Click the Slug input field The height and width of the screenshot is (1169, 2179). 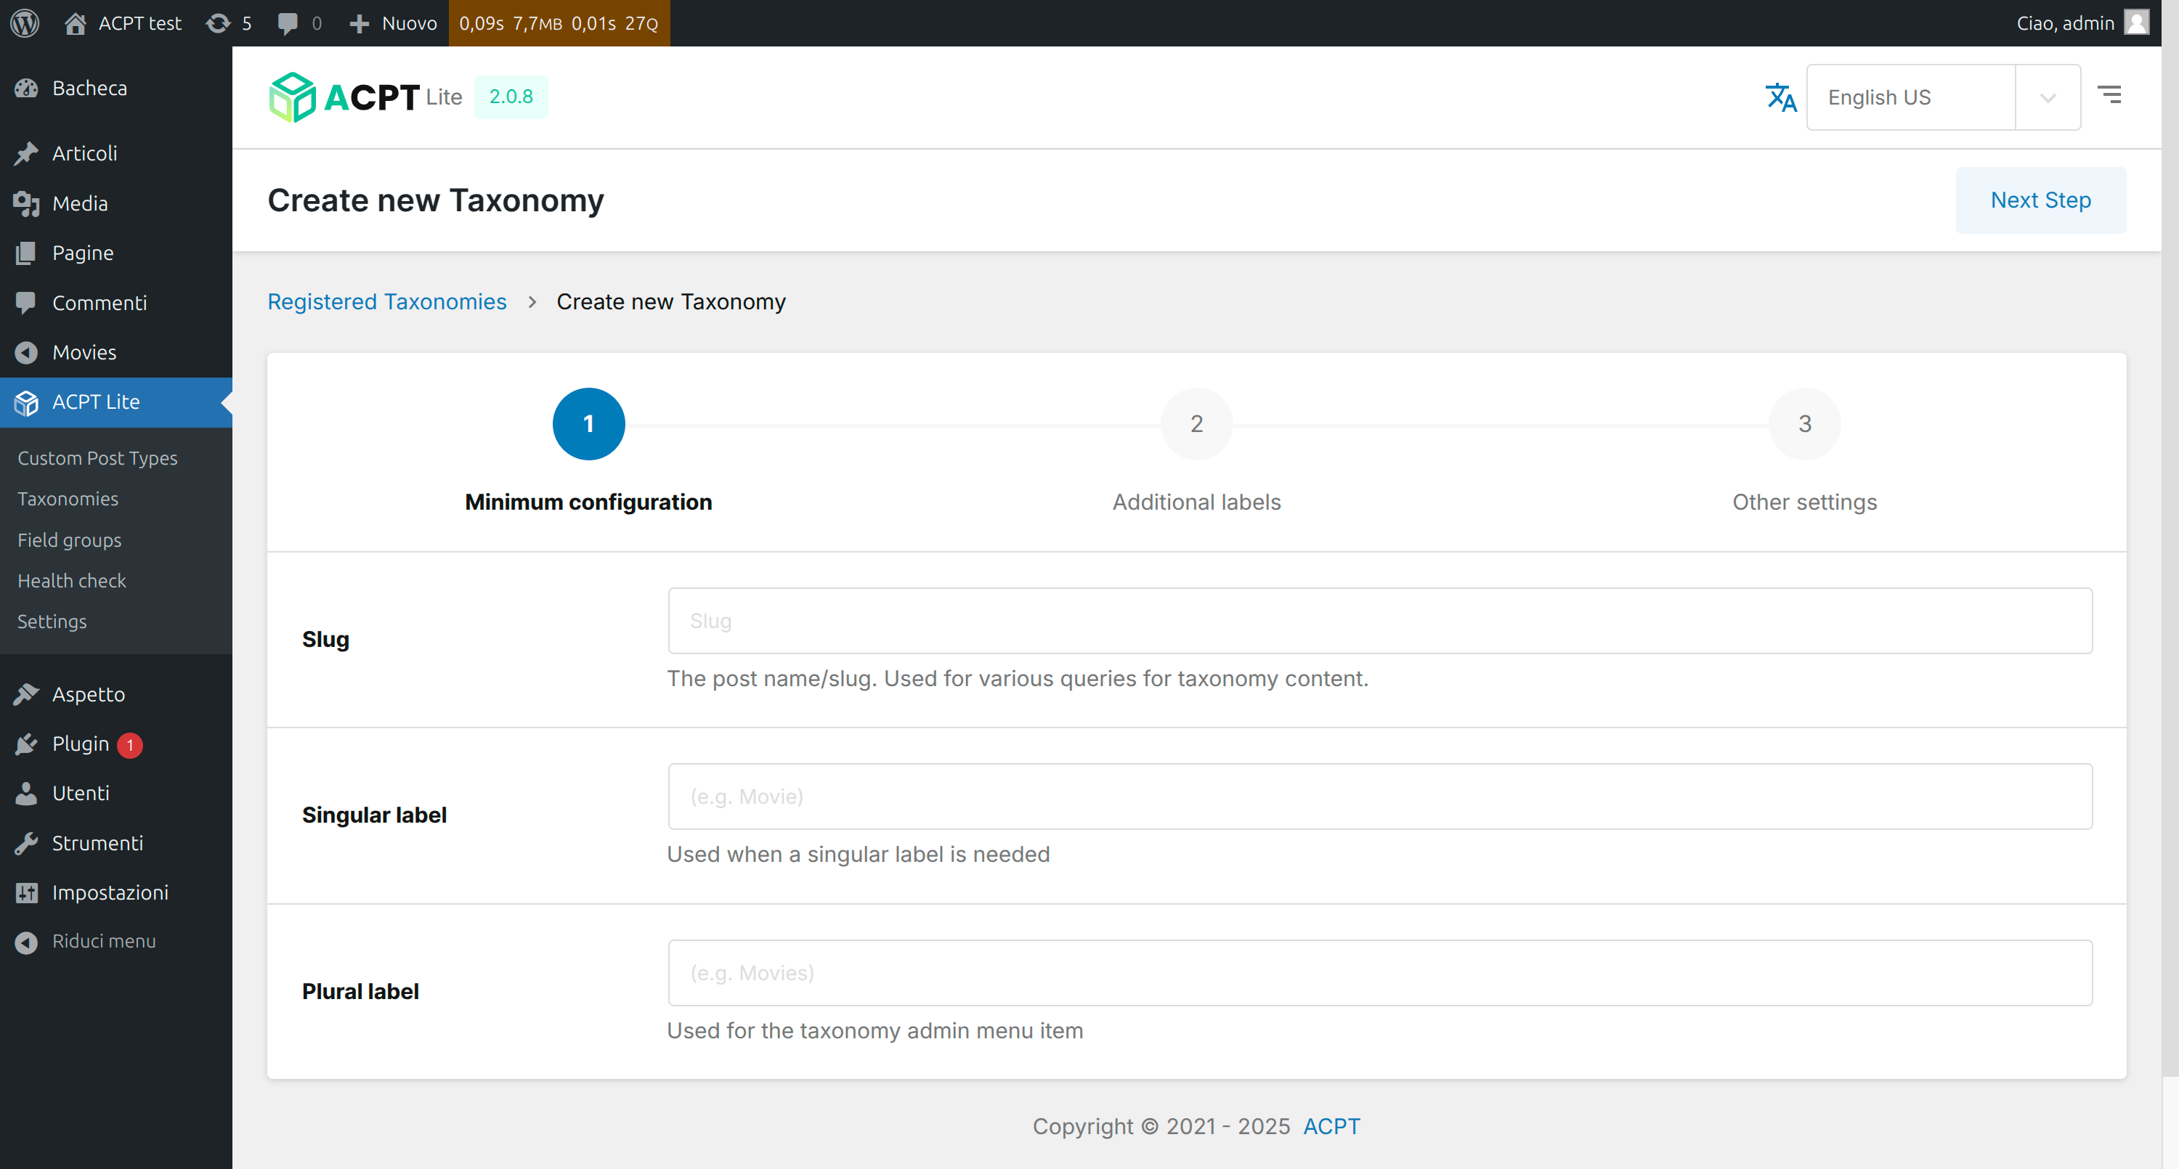pos(1379,620)
